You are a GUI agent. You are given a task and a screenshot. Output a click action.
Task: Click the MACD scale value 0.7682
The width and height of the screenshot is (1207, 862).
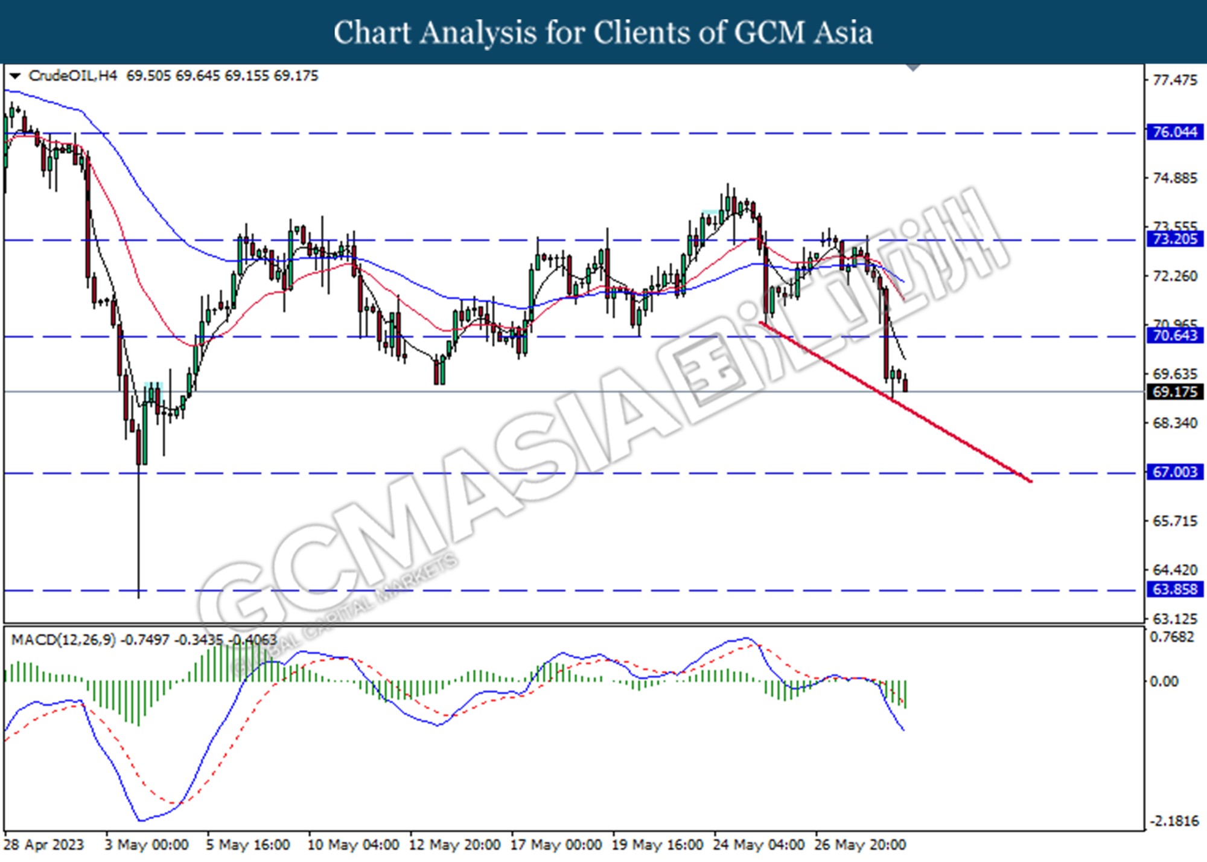coord(1172,637)
